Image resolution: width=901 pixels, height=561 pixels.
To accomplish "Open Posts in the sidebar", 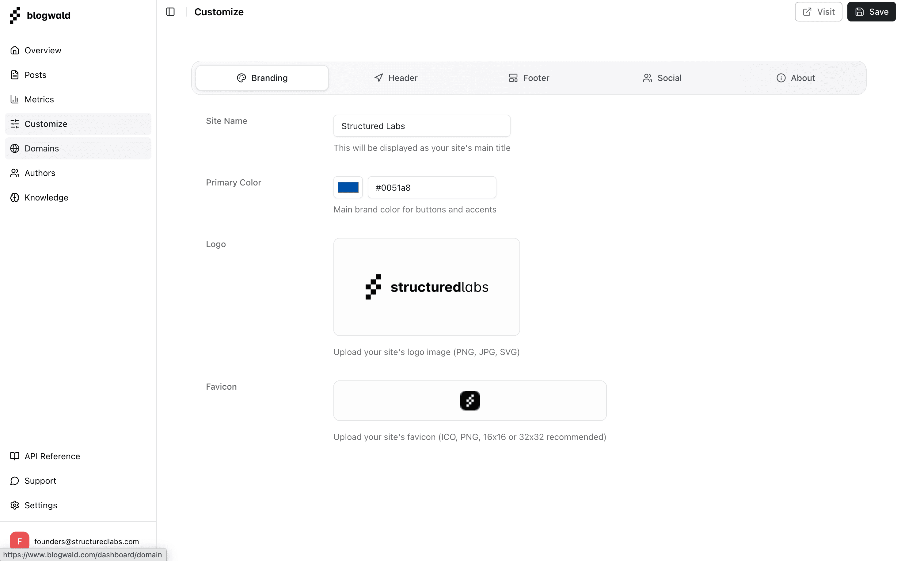I will (x=78, y=74).
